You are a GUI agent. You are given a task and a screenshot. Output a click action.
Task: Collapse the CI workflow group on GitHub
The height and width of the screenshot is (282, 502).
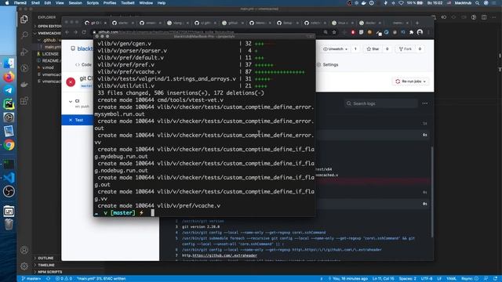tap(71, 101)
